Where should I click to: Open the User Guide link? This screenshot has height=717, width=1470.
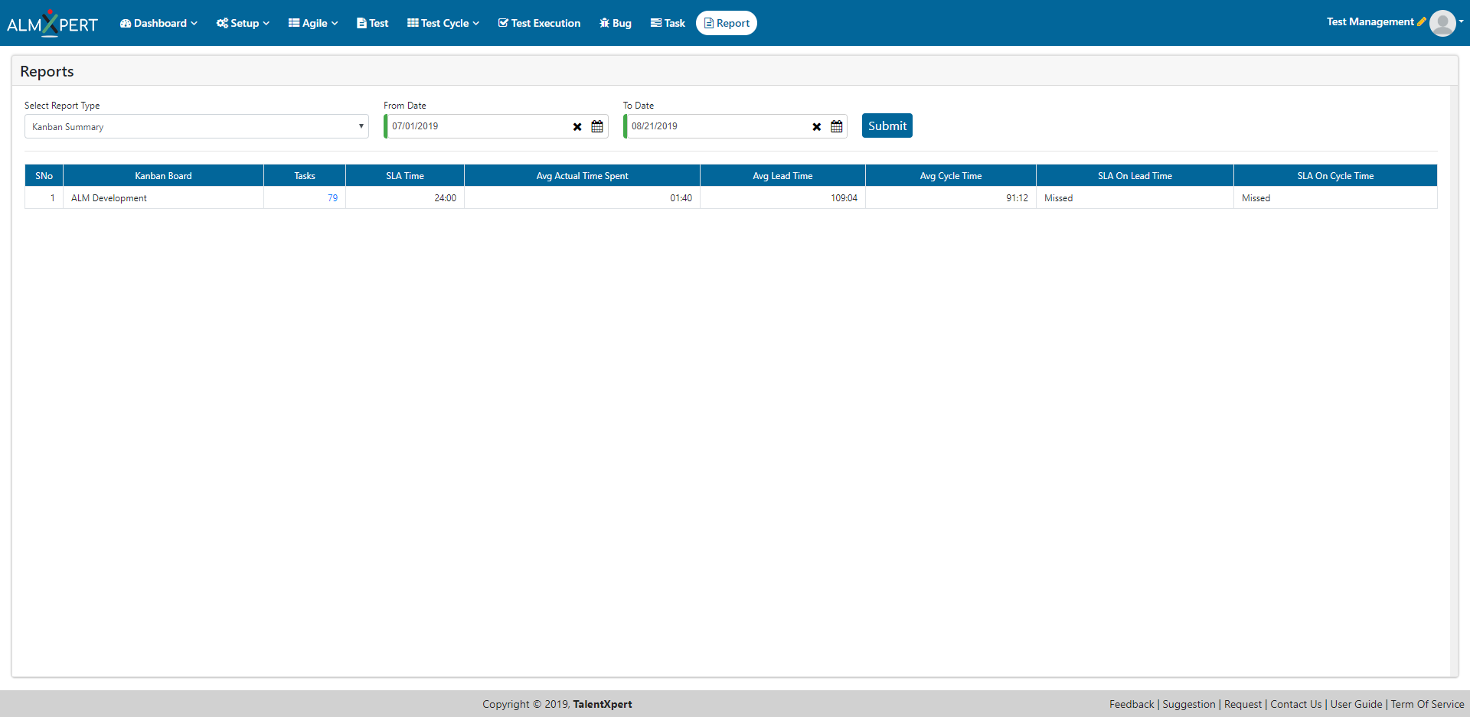[x=1356, y=704]
